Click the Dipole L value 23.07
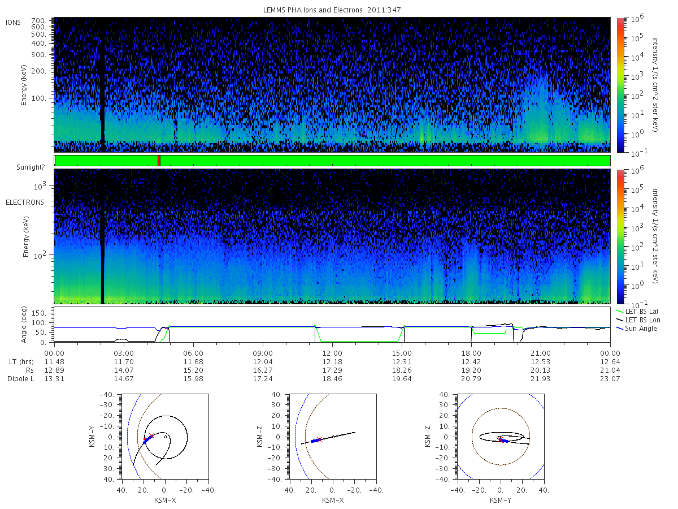 coord(610,379)
